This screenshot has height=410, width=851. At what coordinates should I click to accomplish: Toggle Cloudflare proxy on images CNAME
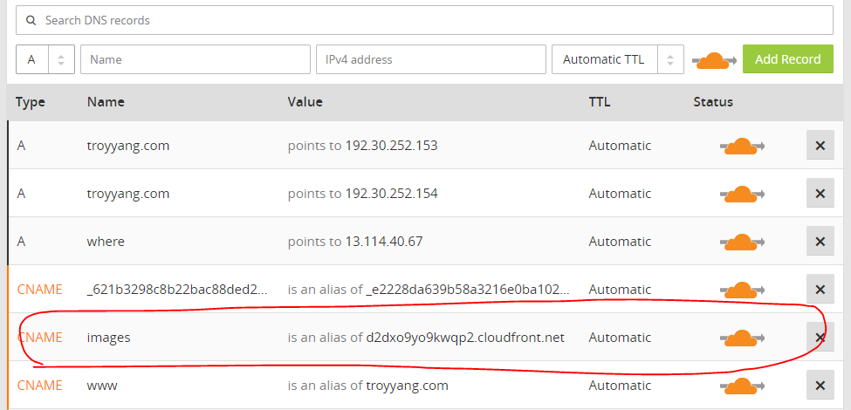click(741, 338)
